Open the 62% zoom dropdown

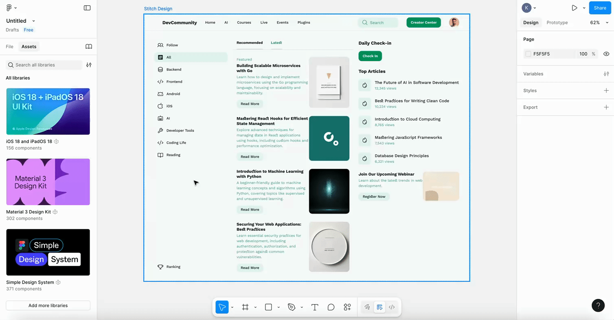[x=597, y=23]
